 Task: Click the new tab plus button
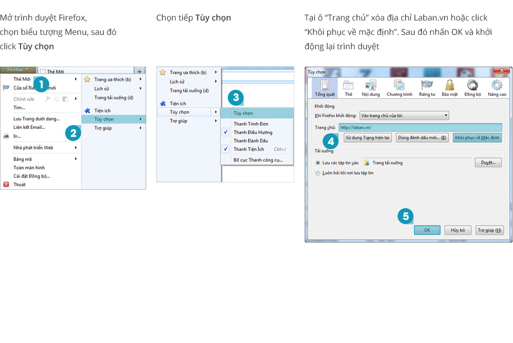click(x=140, y=71)
